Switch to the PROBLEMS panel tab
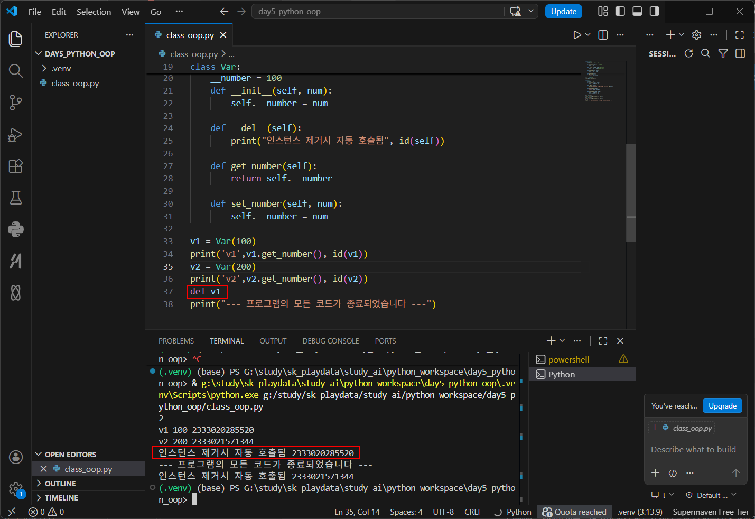The width and height of the screenshot is (755, 519). coord(176,341)
